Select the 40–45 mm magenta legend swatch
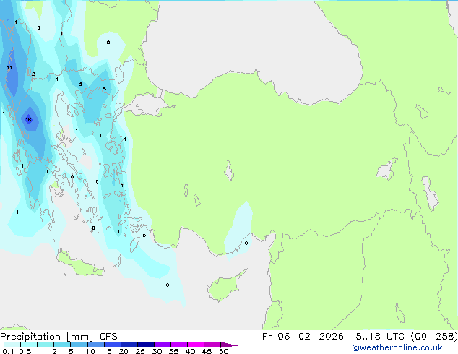Image resolution: width=458 pixels, height=354 pixels. click(x=196, y=345)
